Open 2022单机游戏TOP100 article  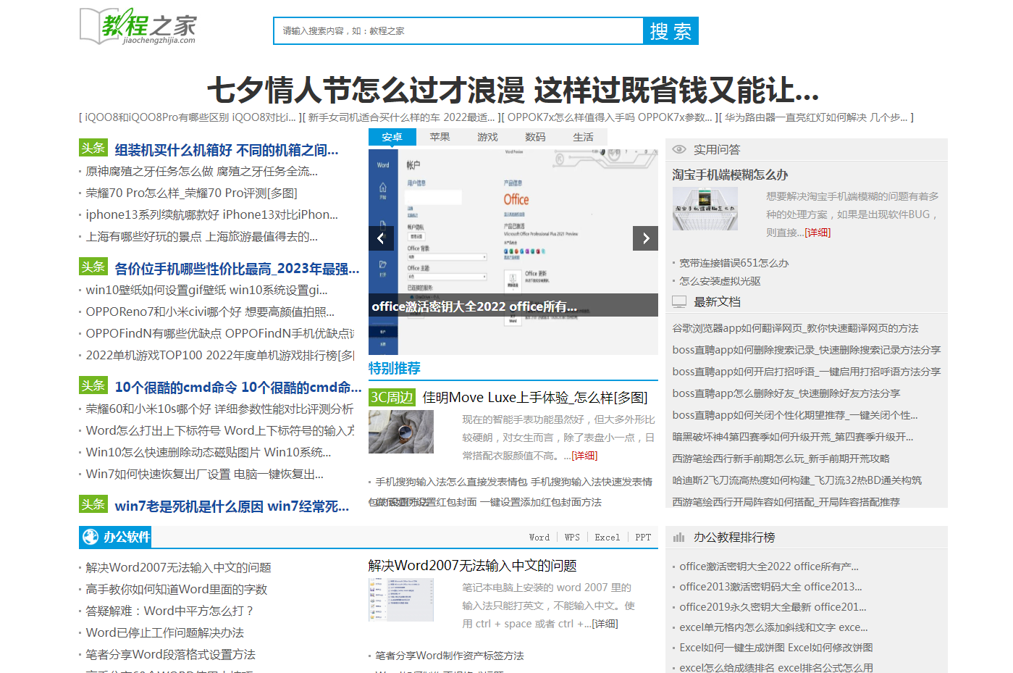(x=220, y=356)
